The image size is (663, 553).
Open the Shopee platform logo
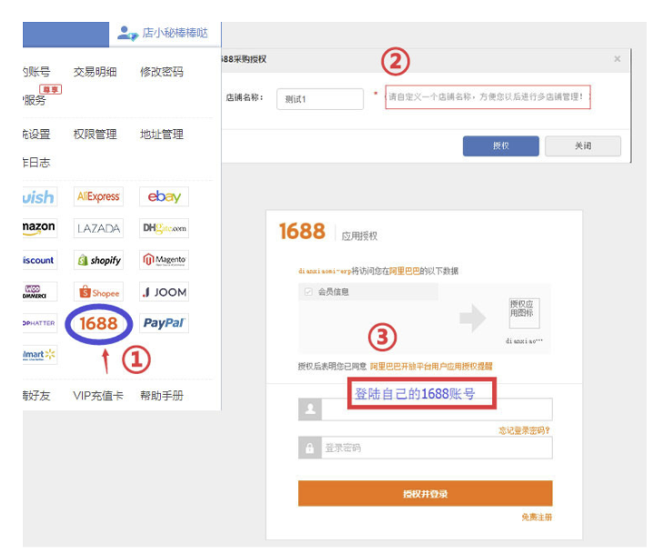pos(98,292)
